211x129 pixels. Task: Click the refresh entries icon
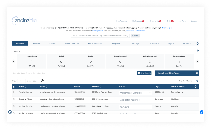click(x=197, y=81)
